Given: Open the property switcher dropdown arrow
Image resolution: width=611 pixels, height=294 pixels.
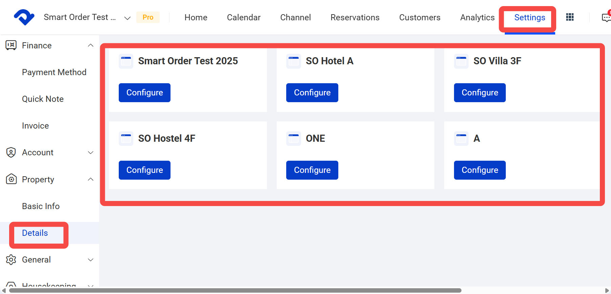Looking at the screenshot, I should (128, 18).
